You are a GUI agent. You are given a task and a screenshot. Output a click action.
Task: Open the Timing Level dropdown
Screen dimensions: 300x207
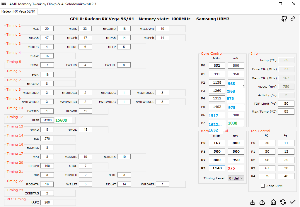[x=236, y=178]
